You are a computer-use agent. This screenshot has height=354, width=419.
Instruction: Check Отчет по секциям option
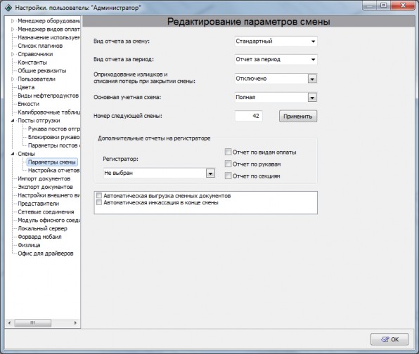tap(228, 176)
